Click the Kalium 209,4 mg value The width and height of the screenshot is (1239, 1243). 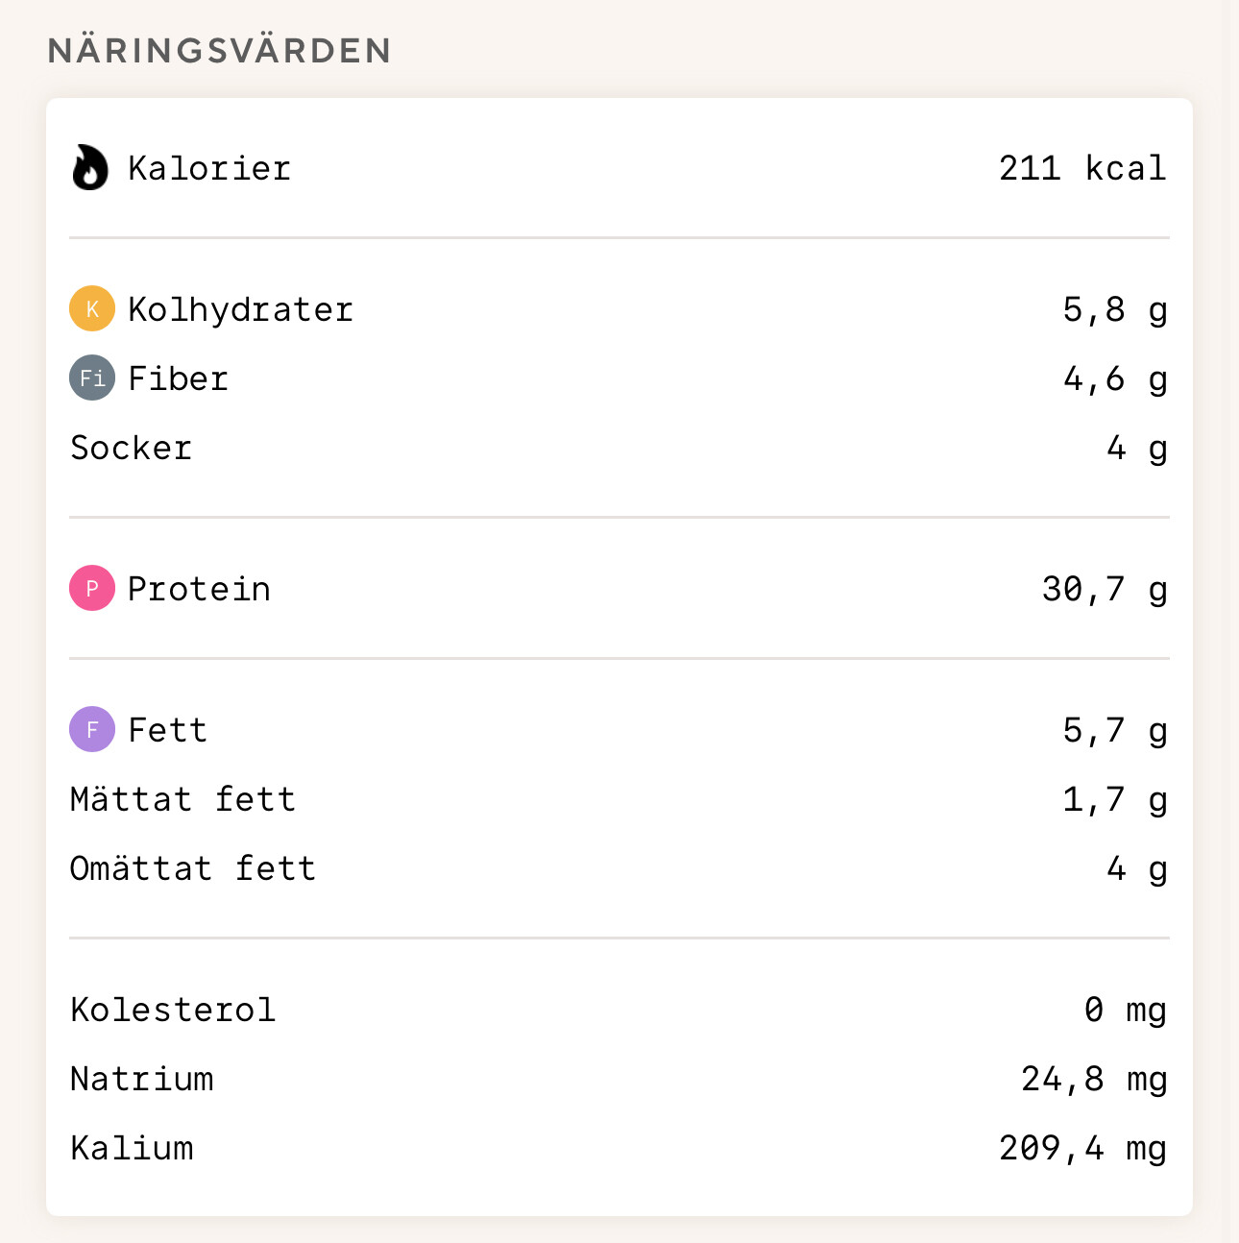tap(1083, 1148)
